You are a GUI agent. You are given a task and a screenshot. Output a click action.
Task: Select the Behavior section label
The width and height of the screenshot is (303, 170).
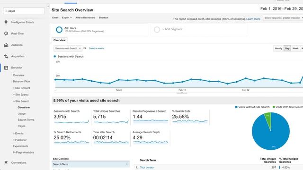17,68
